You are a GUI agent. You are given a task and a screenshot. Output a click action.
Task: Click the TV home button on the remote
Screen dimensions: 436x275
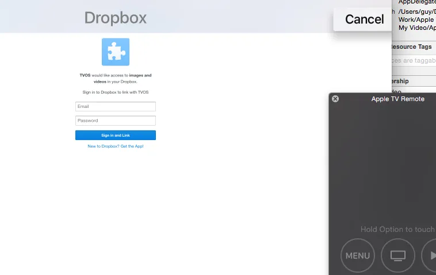pos(398,255)
